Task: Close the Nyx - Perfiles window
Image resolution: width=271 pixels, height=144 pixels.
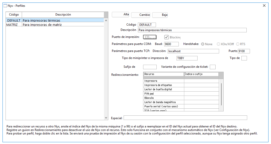Action: 264,6
